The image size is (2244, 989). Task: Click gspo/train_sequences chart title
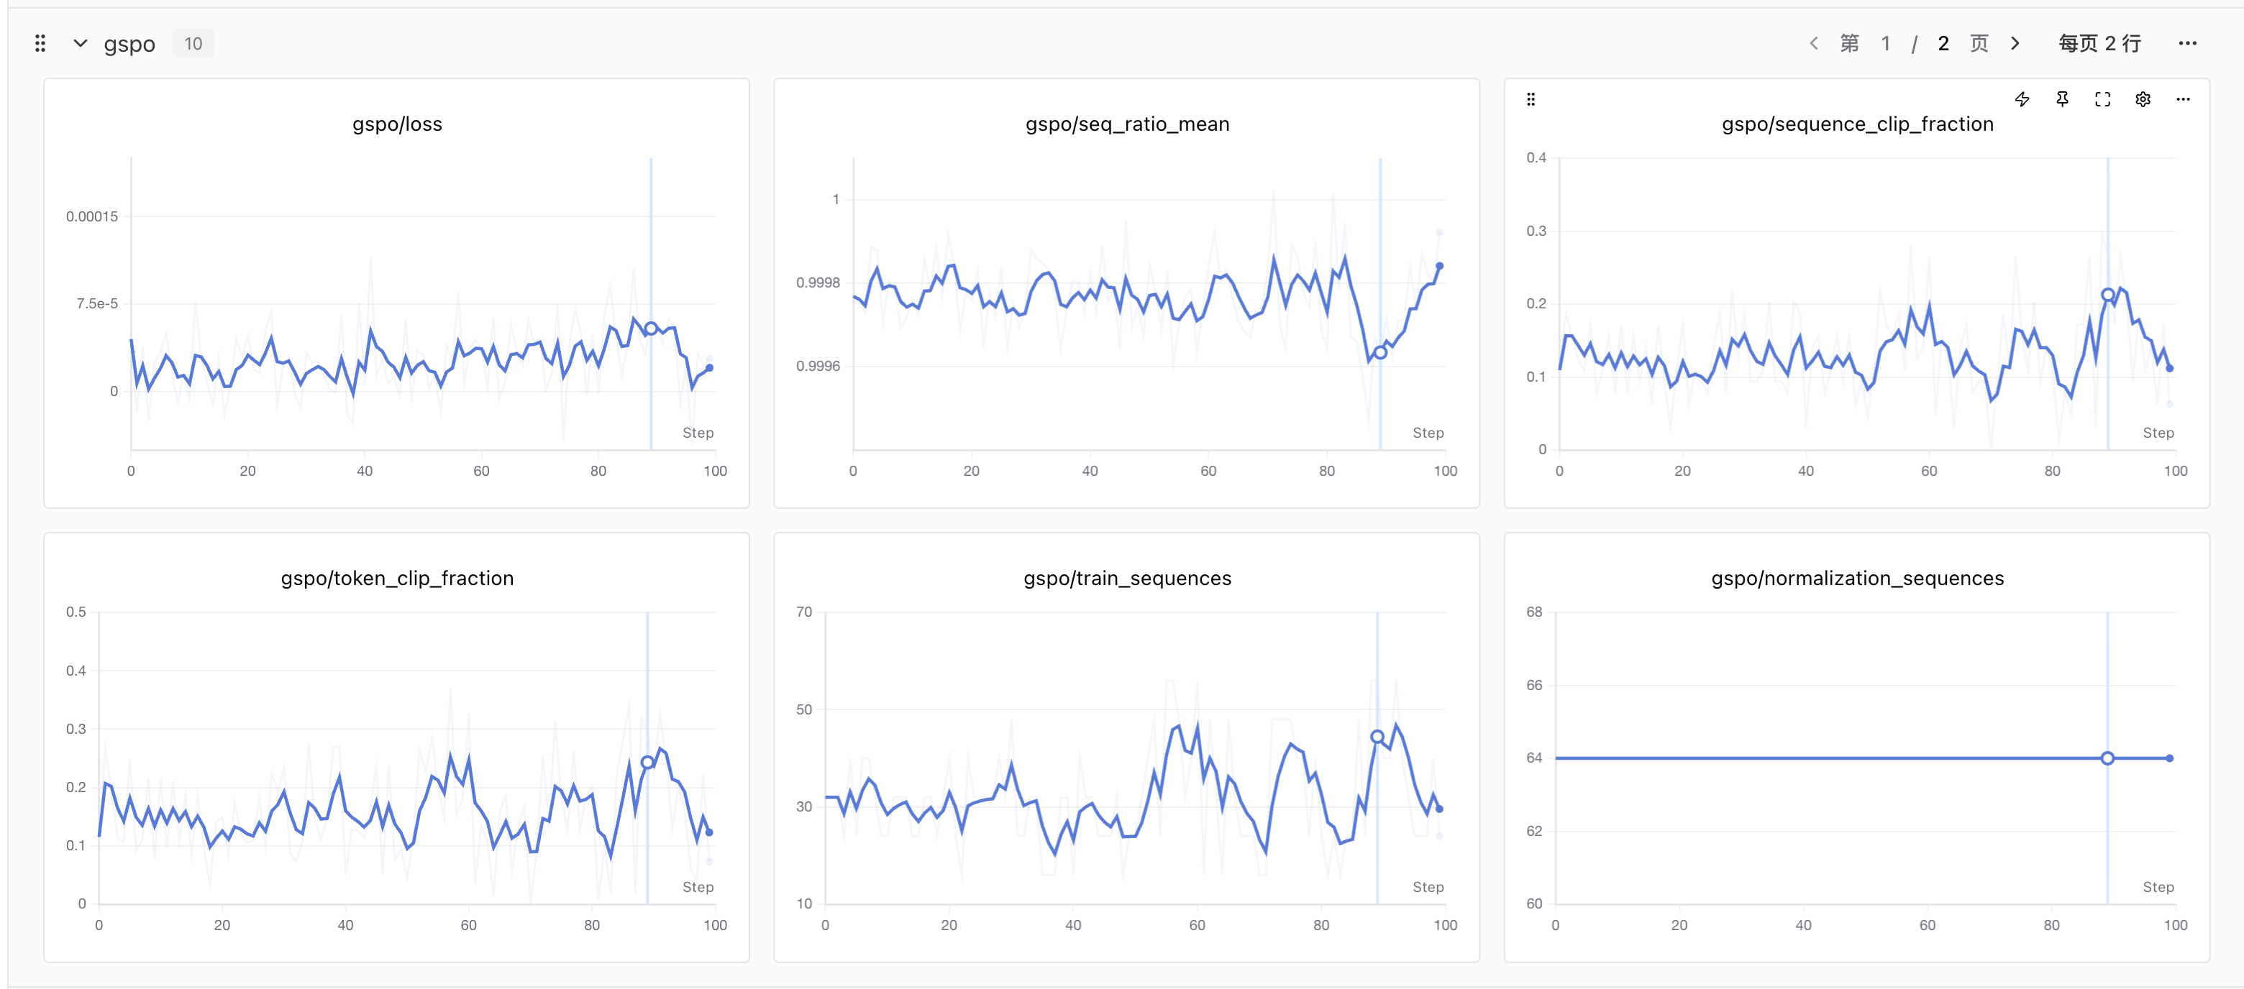pos(1127,578)
